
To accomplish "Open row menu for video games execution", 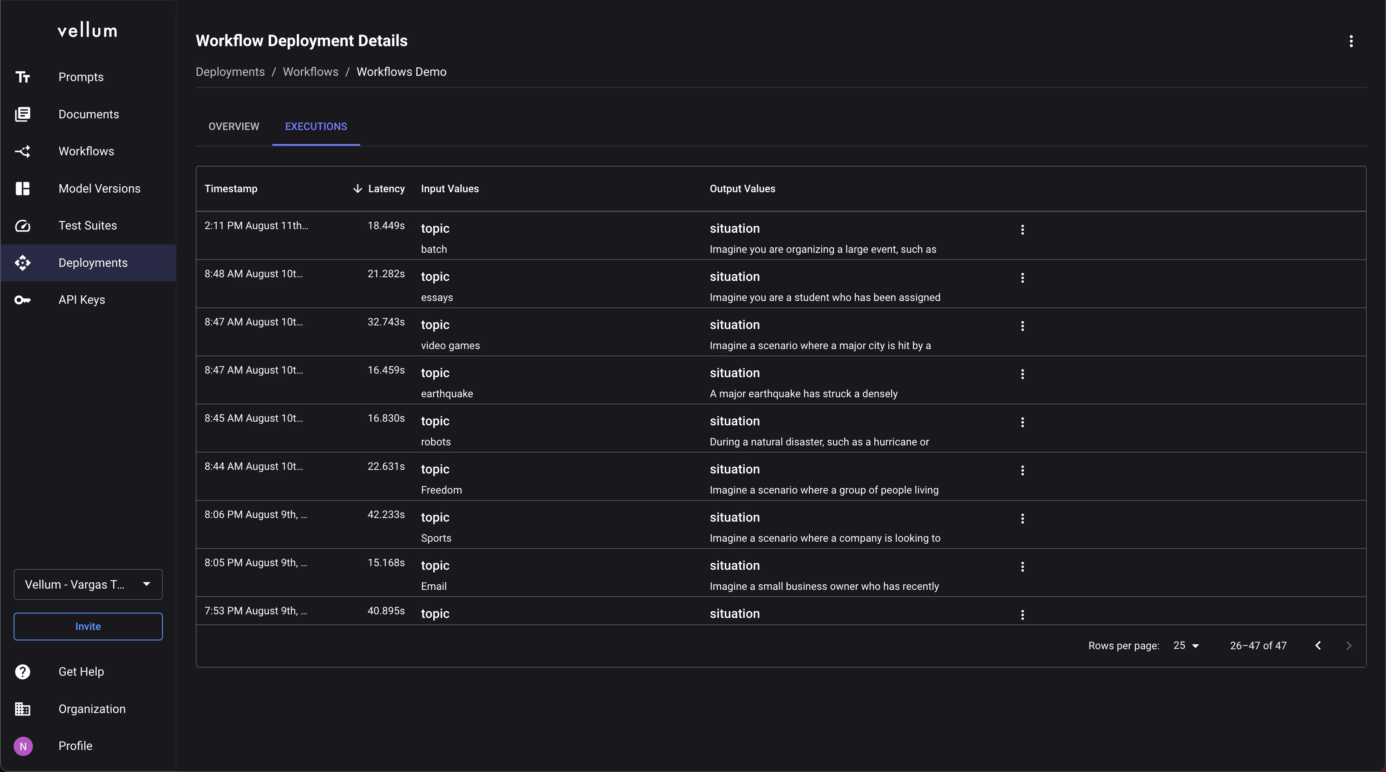I will point(1022,326).
